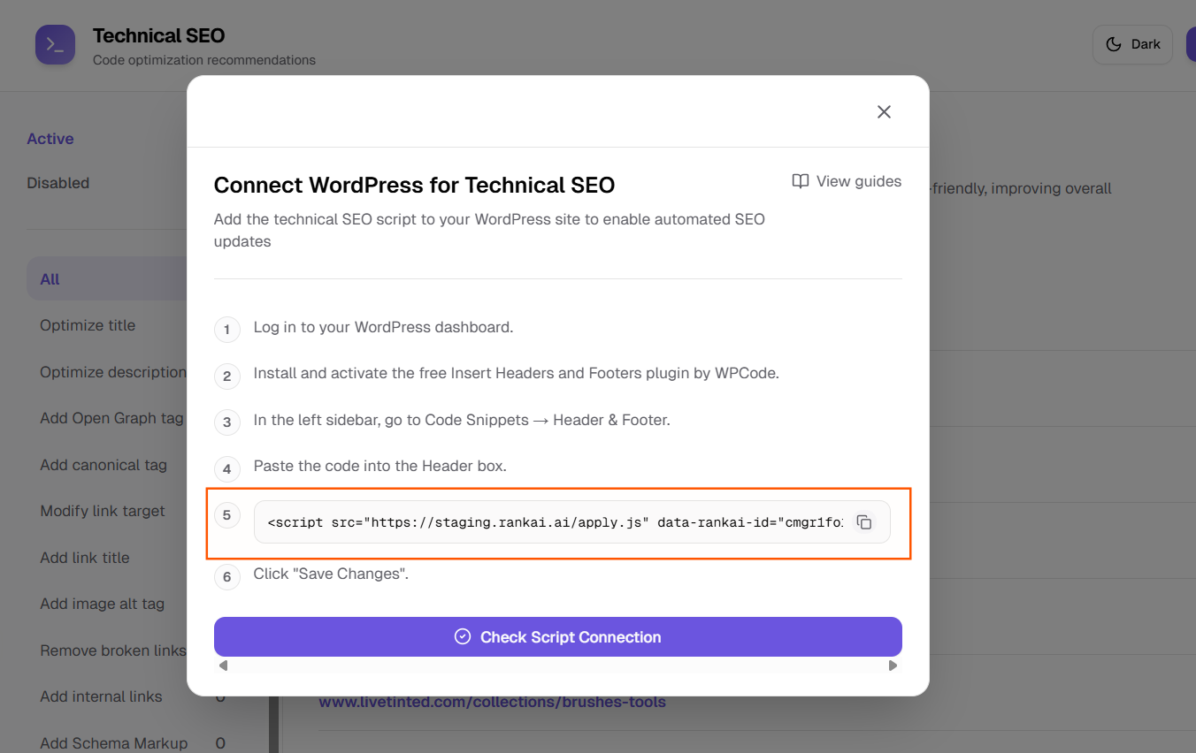
Task: Select Optimize title in sidebar
Action: pyautogui.click(x=88, y=325)
